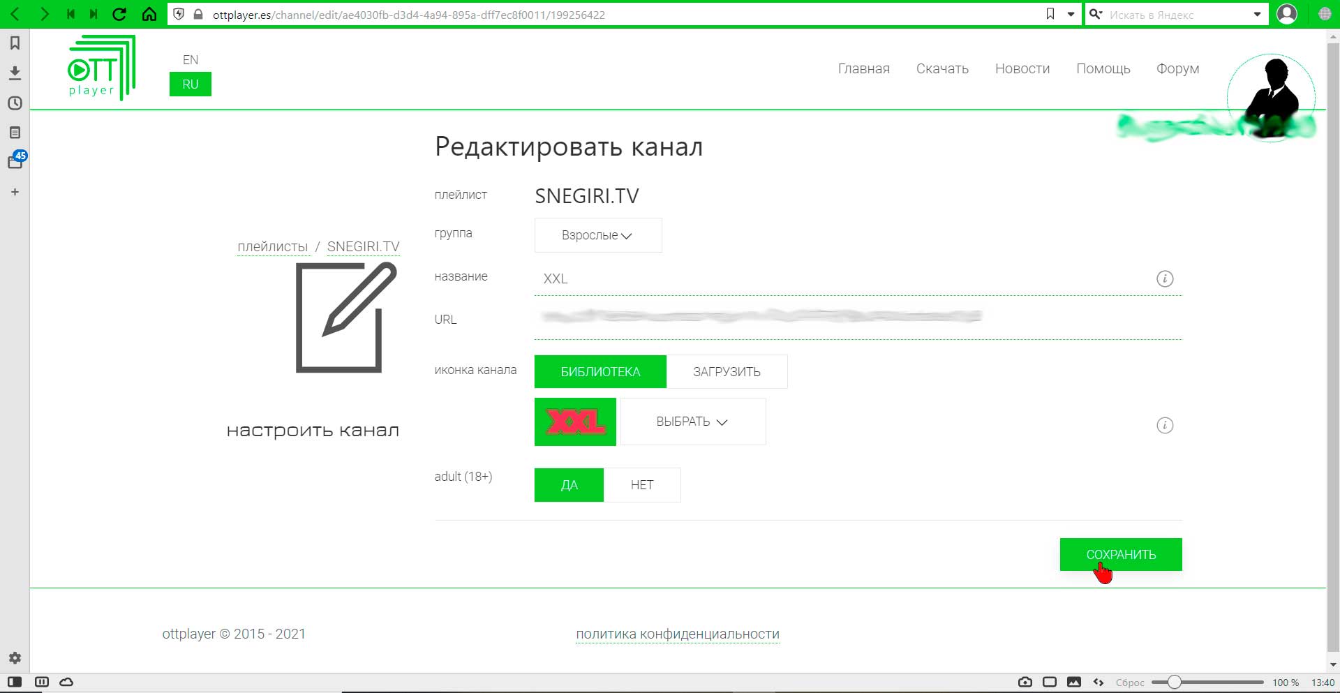Click the green globe icon at top right
The image size is (1340, 693).
tap(1324, 14)
